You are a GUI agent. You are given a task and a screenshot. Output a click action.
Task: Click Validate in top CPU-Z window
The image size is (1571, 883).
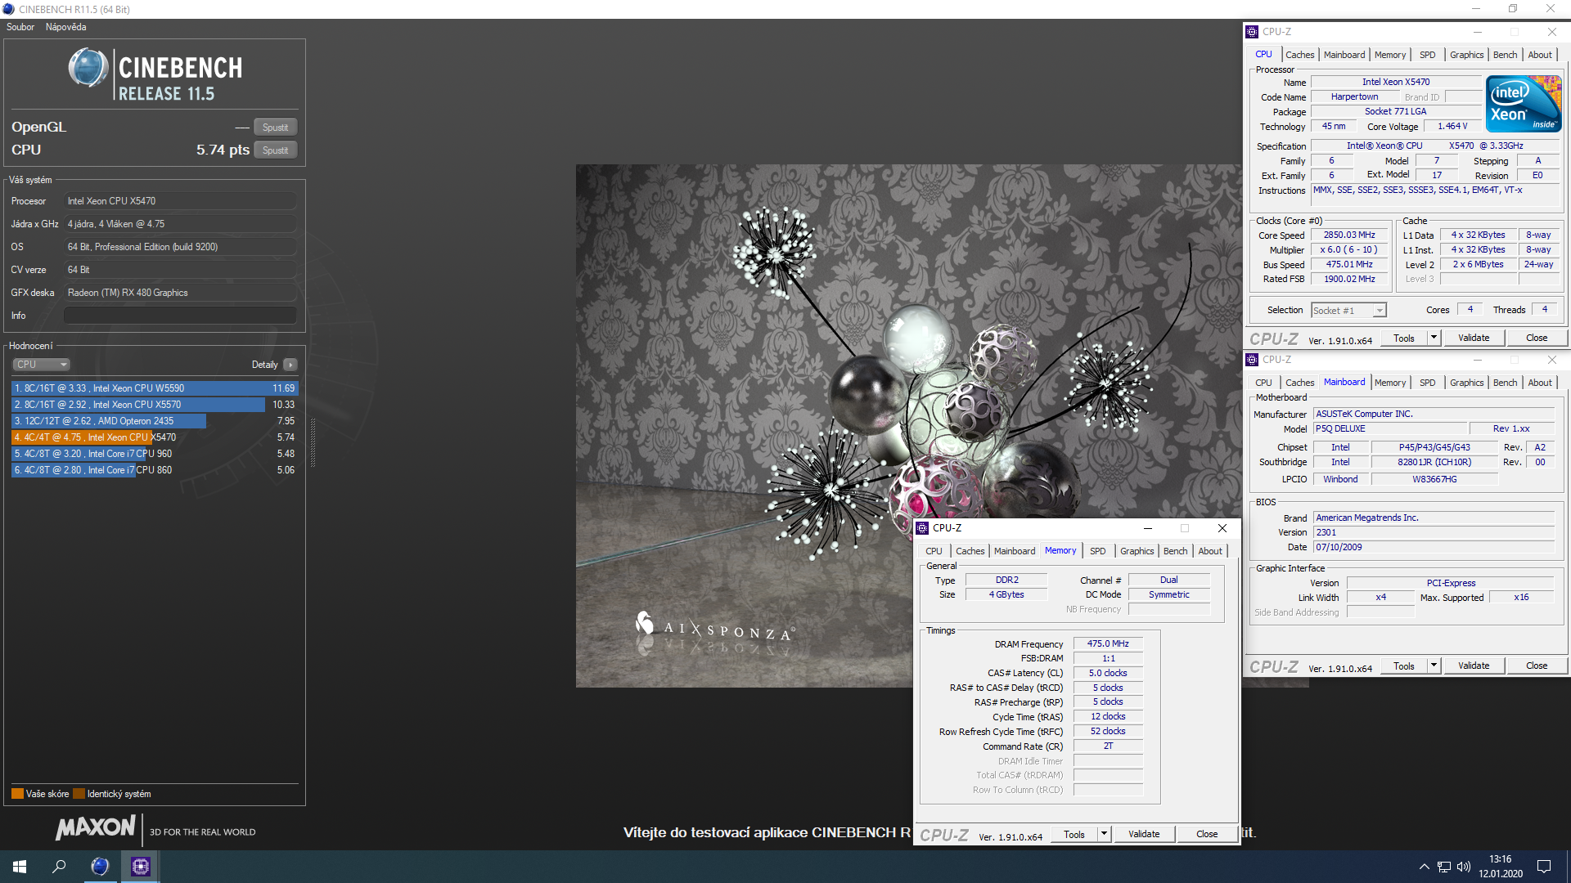pyautogui.click(x=1474, y=338)
